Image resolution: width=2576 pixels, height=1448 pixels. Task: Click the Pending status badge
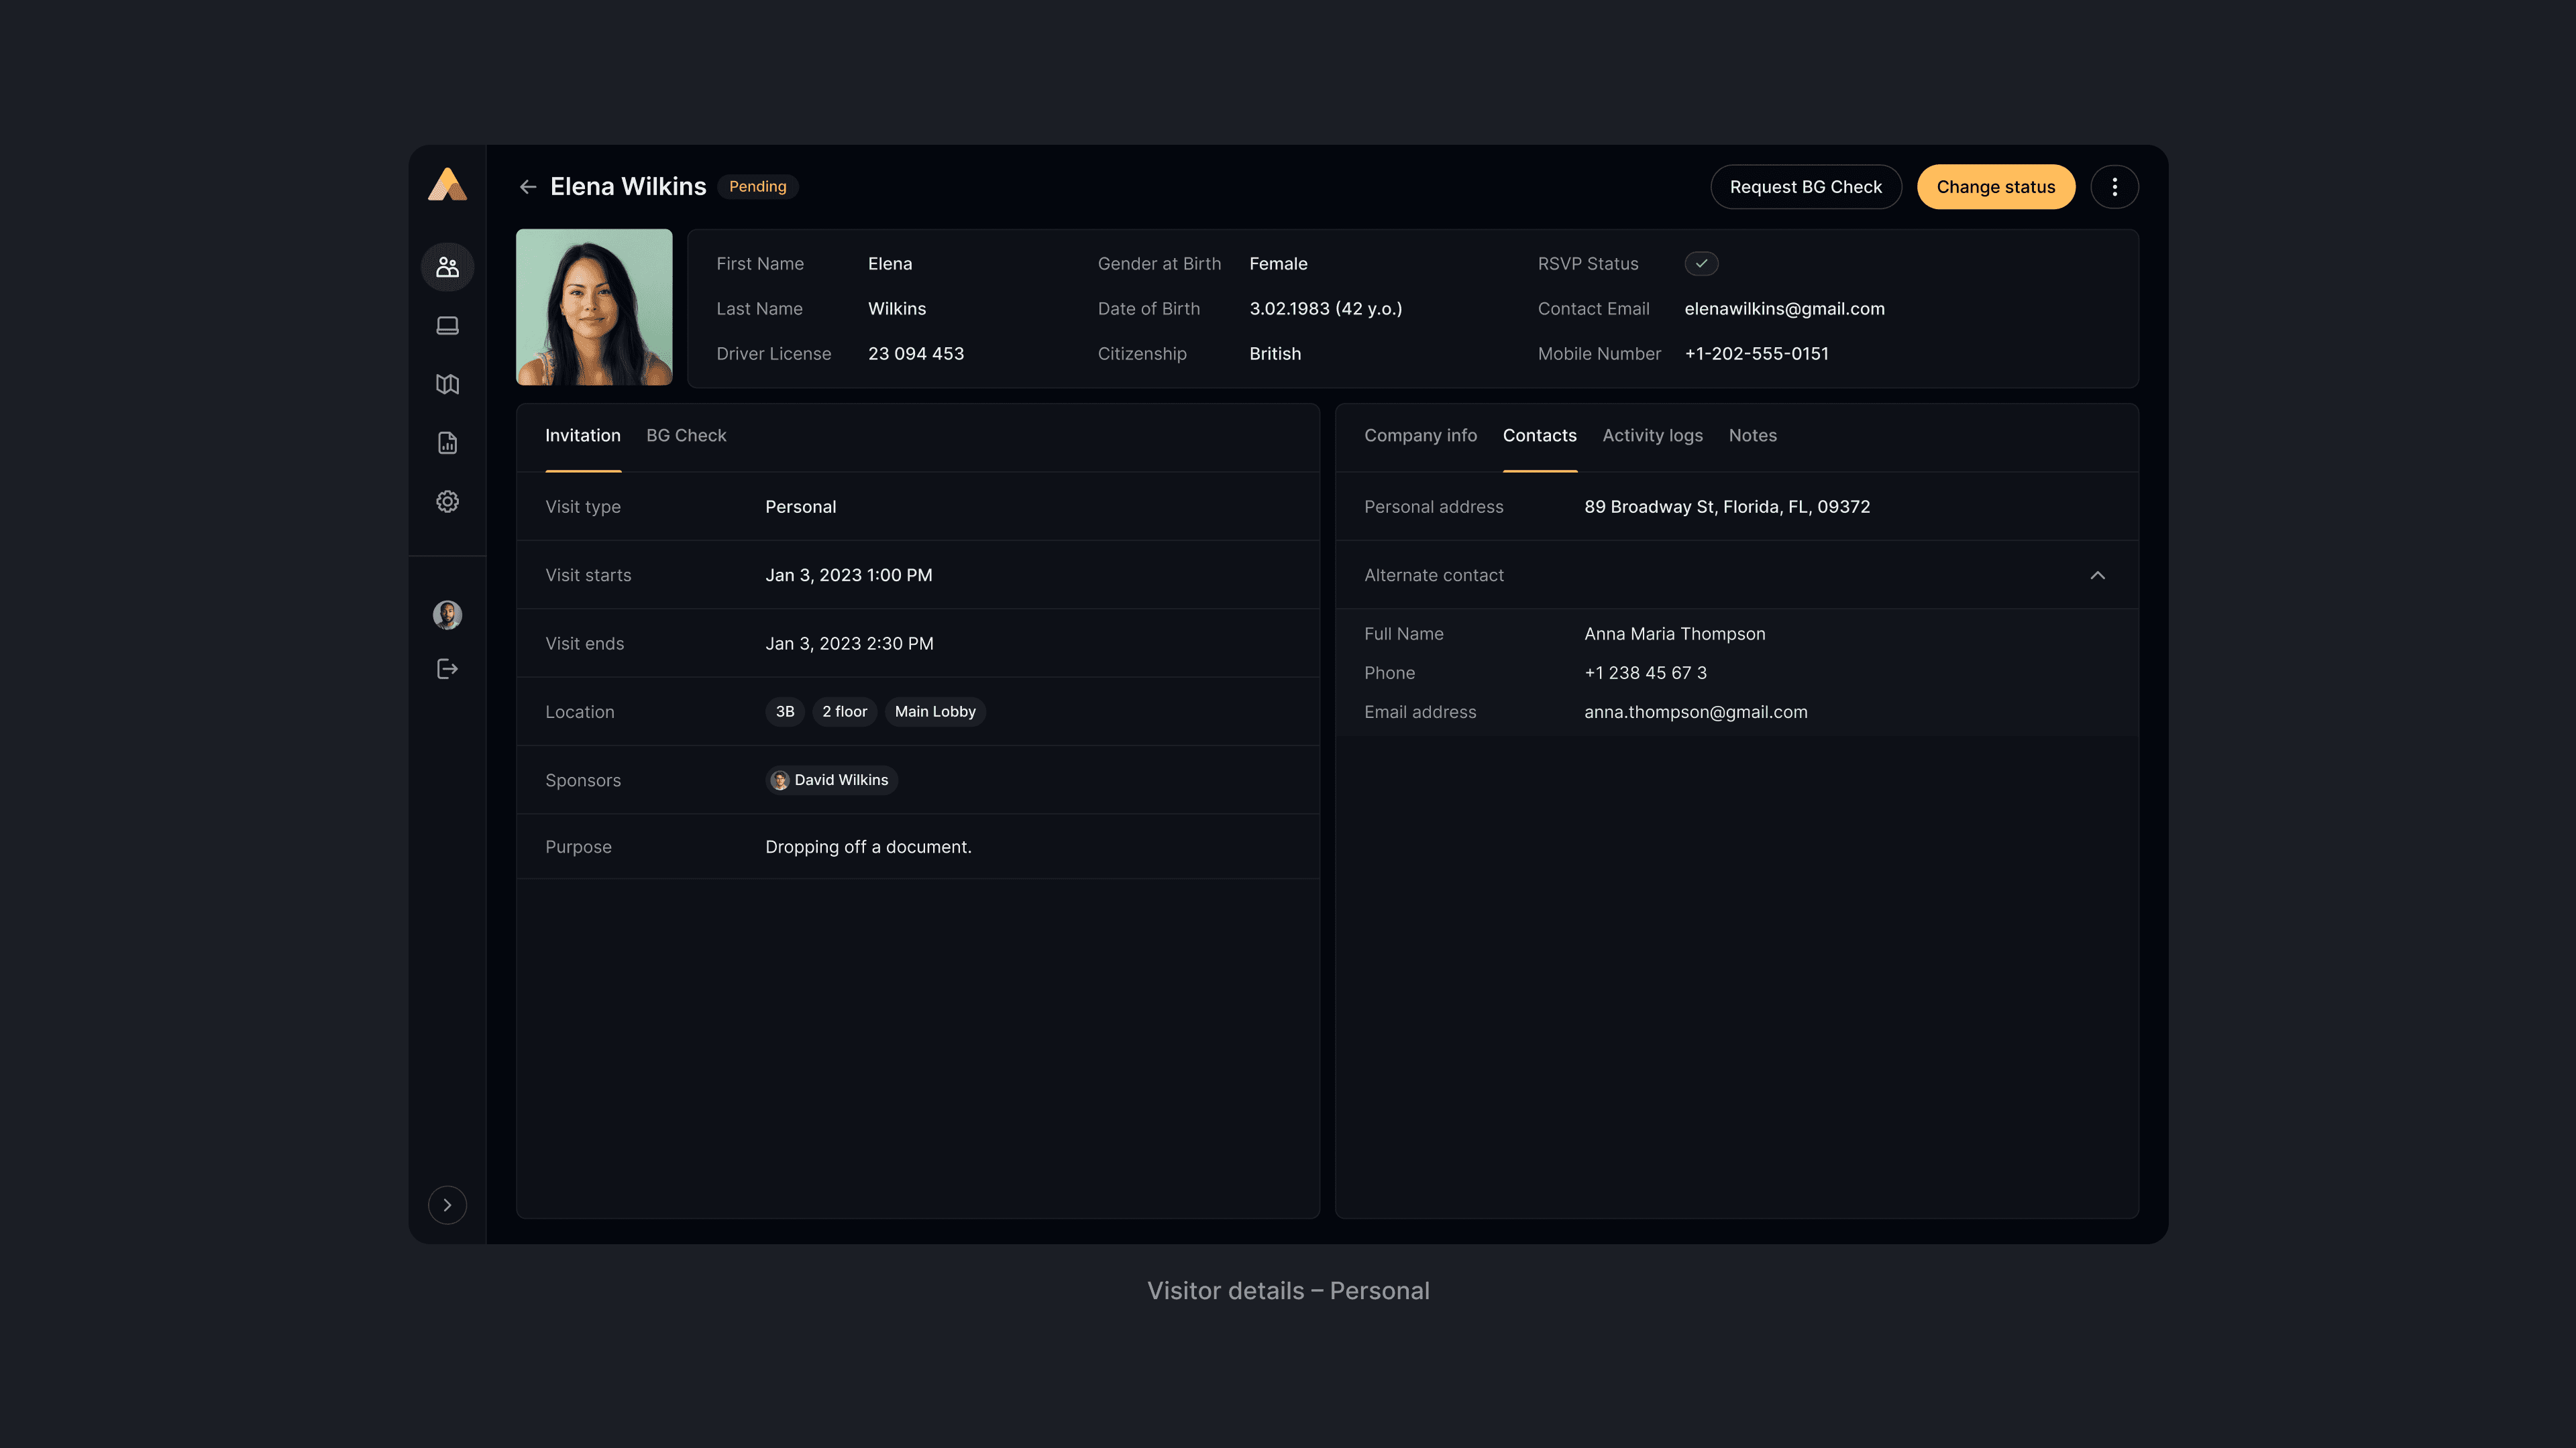757,187
